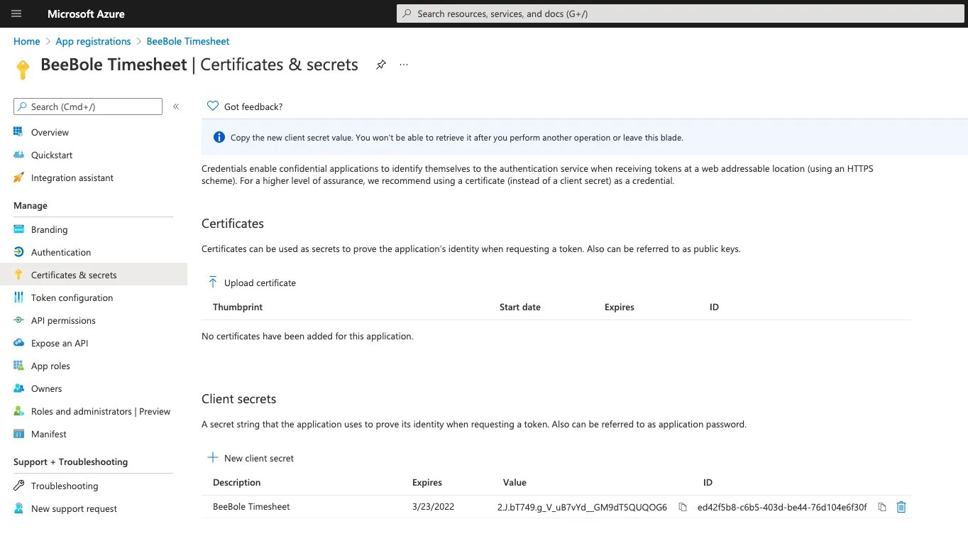Click the 3/23/2022 expiry cell
This screenshot has height=546, width=968.
[433, 506]
